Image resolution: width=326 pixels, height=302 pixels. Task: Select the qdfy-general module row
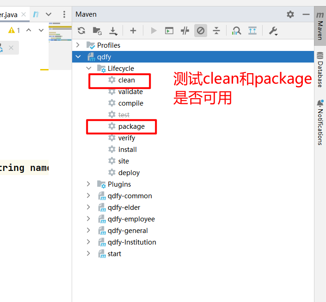pyautogui.click(x=193, y=231)
